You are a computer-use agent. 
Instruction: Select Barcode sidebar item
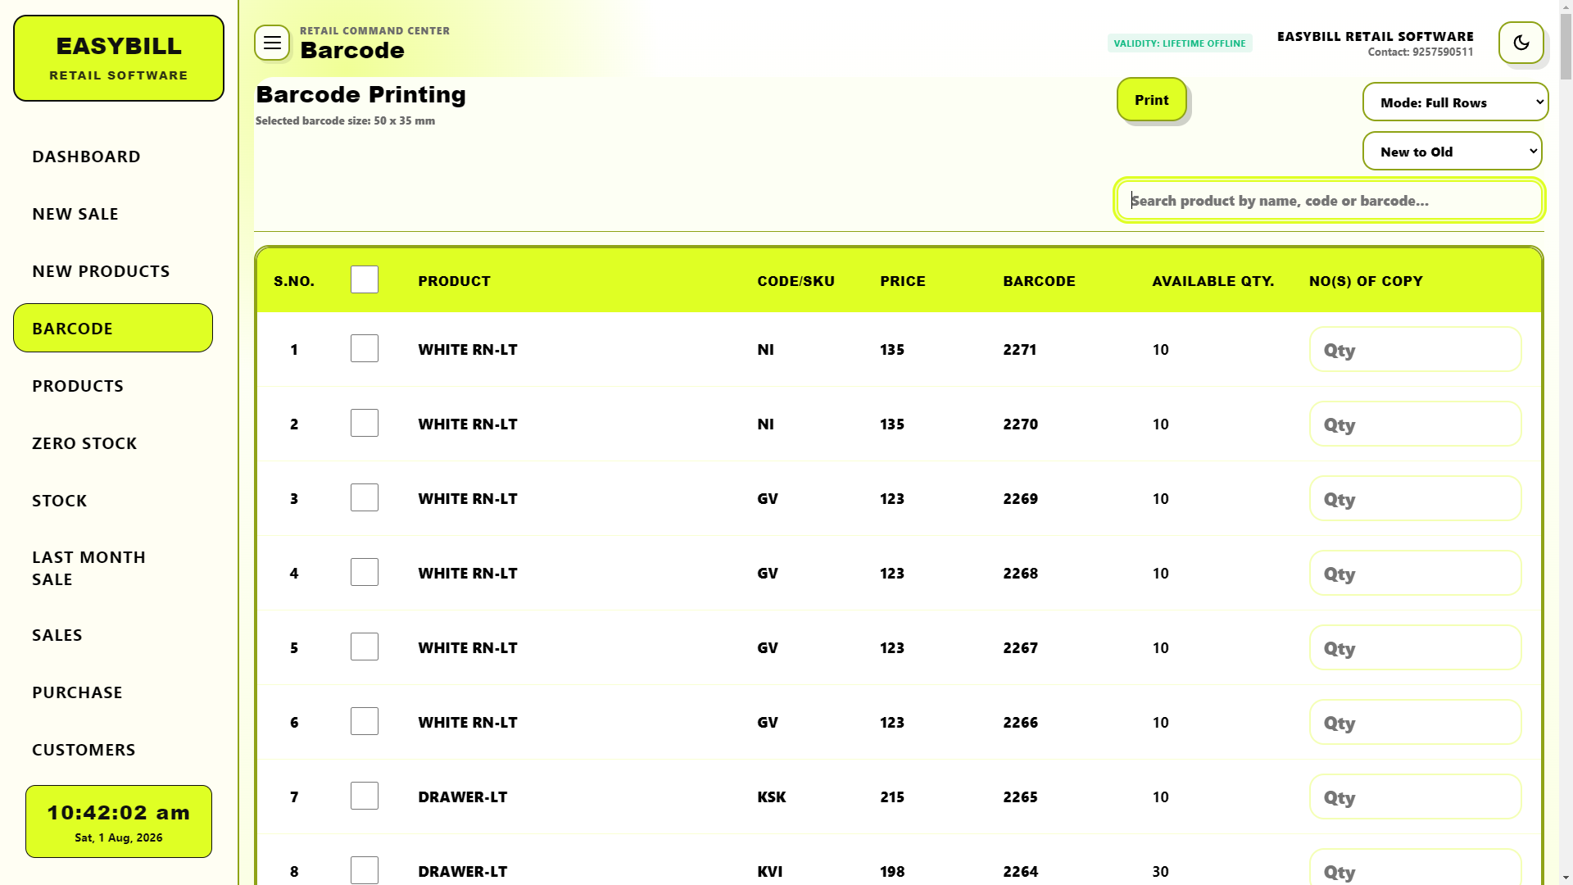coord(113,328)
